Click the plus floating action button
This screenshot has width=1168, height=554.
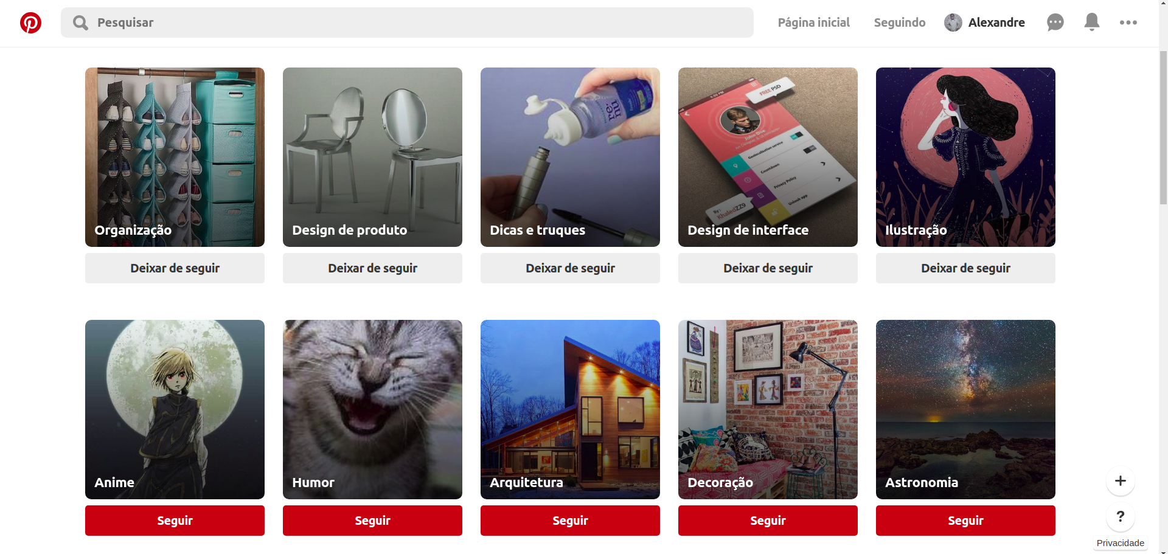tap(1121, 481)
